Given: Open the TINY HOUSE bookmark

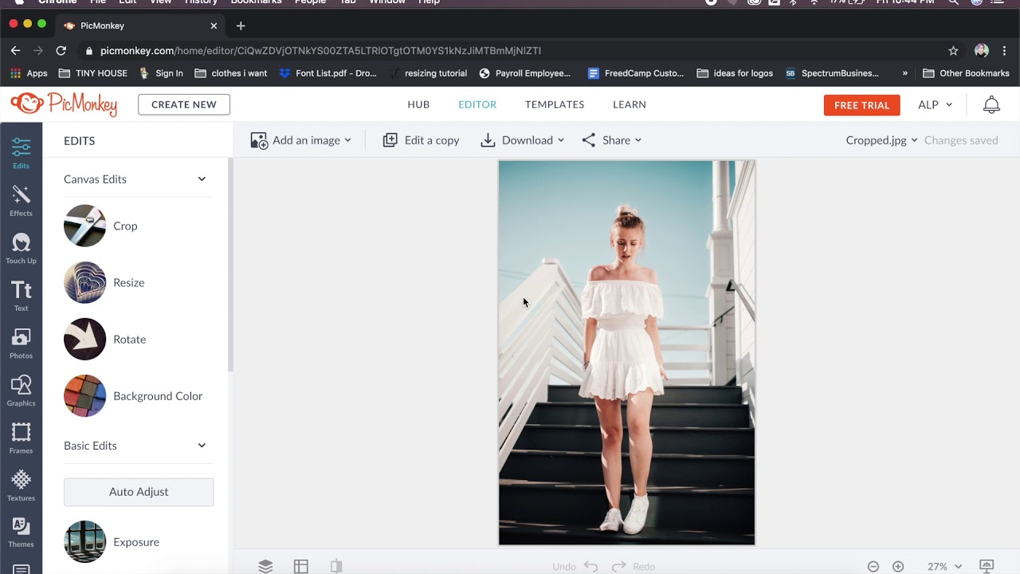Looking at the screenshot, I should [93, 73].
